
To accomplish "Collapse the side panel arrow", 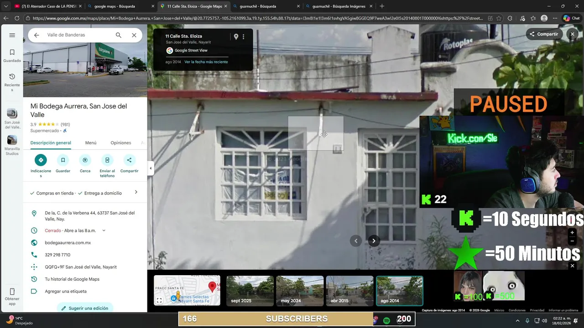I will (x=151, y=169).
